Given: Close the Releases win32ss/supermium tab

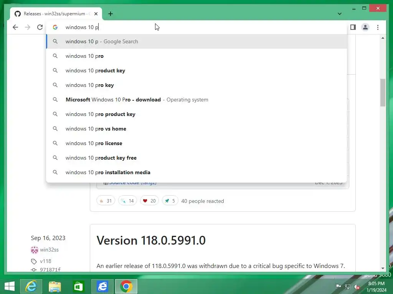Looking at the screenshot, I should coord(96,14).
